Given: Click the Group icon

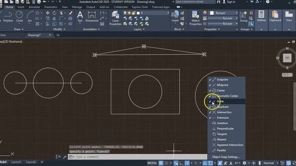Looking at the screenshot, I should coord(244,17).
